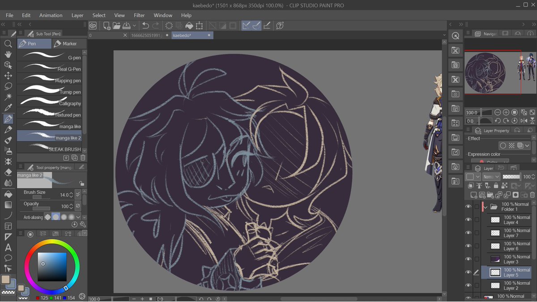This screenshot has width=537, height=302.
Task: Select the Fill bucket tool
Action: click(x=8, y=194)
